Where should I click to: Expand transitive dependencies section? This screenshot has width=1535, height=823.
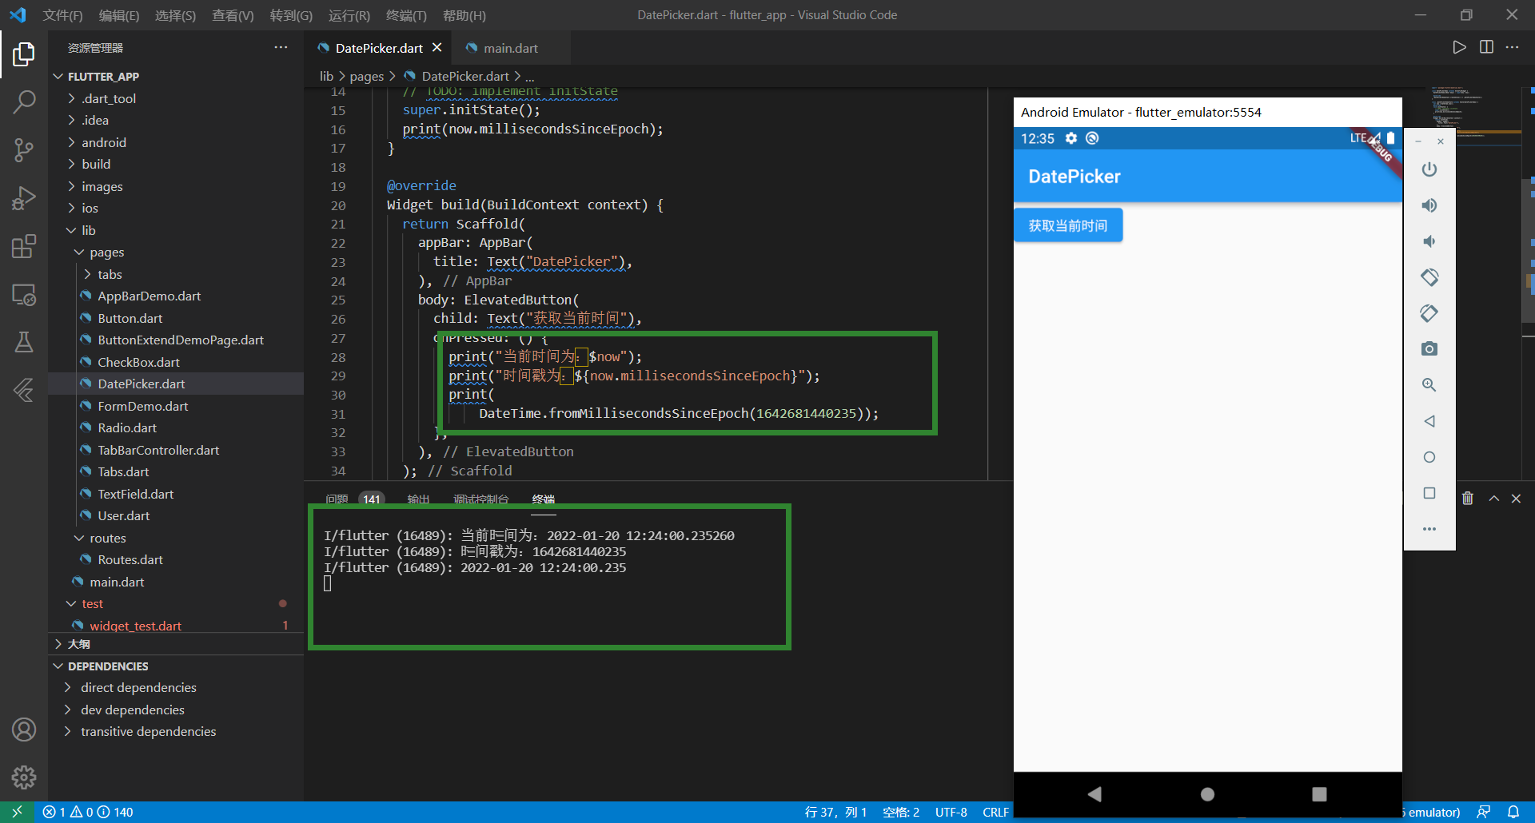pos(148,731)
